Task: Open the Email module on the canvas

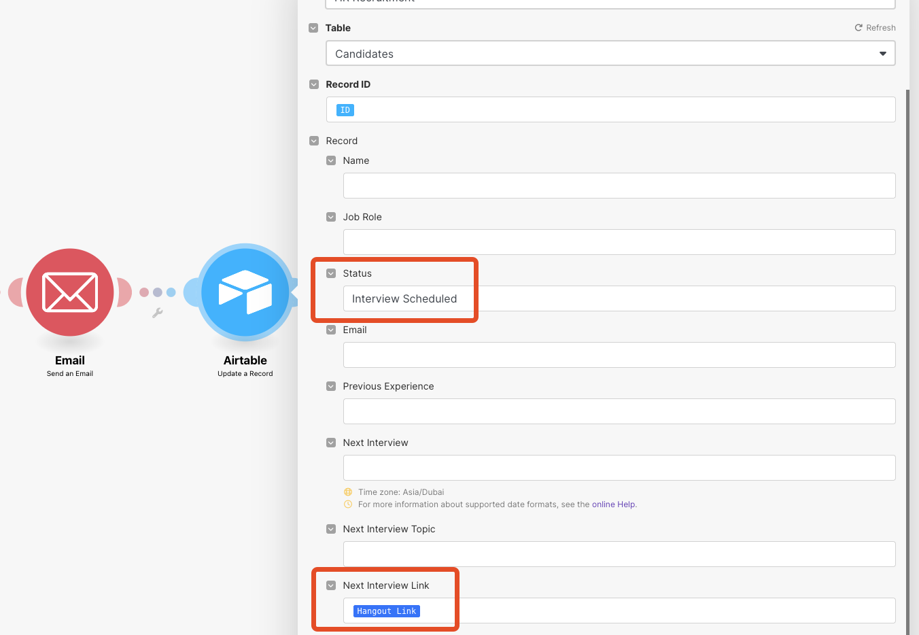Action: click(x=70, y=292)
